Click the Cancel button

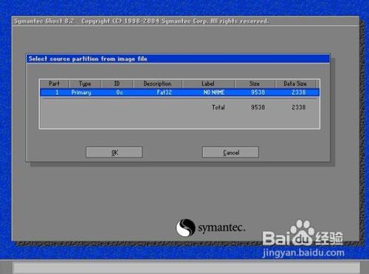[230, 152]
